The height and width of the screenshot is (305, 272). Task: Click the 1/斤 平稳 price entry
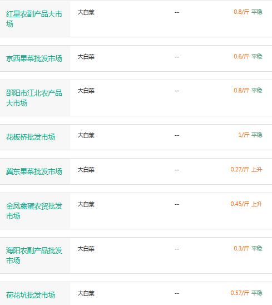(x=250, y=135)
